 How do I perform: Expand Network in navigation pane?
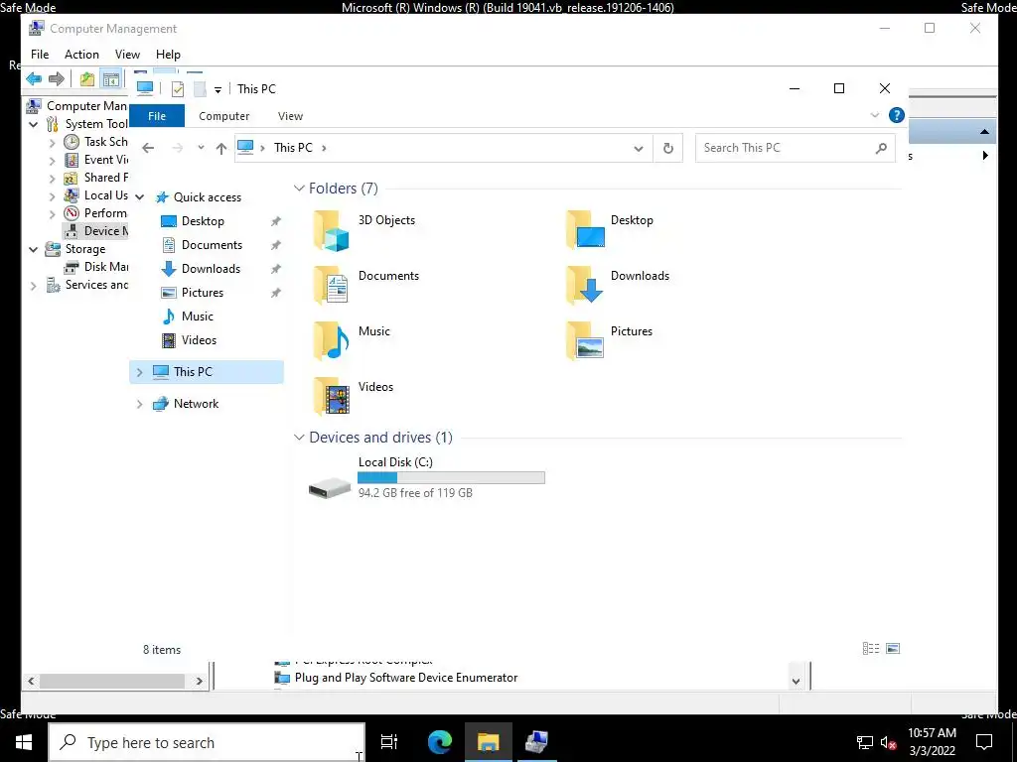tap(139, 404)
